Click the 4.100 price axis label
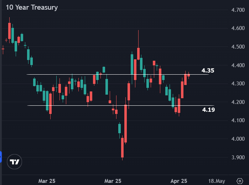 [237, 120]
